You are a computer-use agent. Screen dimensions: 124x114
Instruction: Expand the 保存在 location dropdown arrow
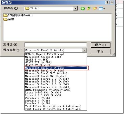click(75, 9)
